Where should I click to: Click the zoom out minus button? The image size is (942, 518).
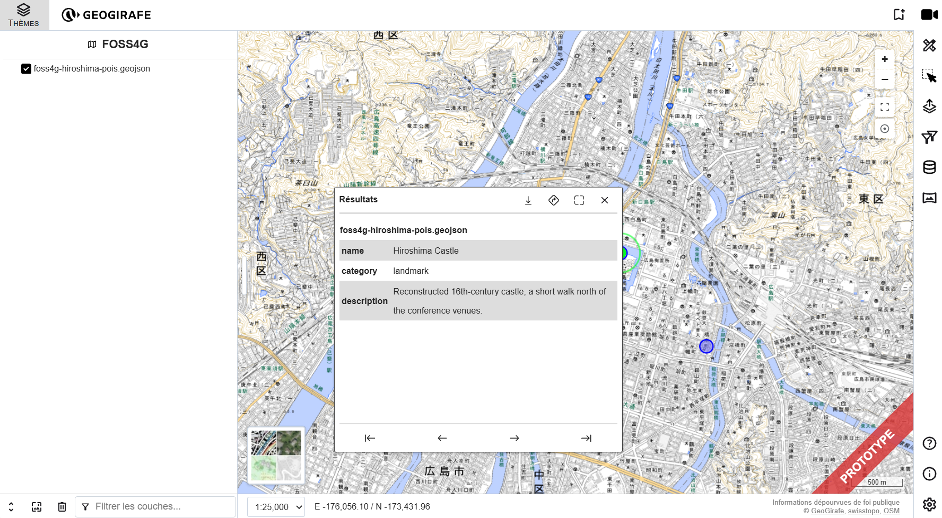click(x=885, y=79)
